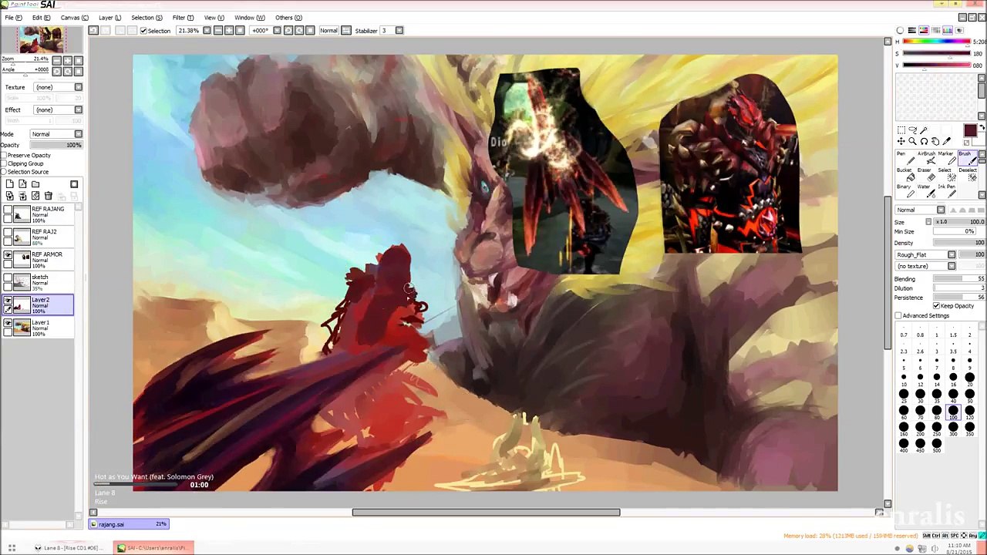Activate the hand pan tool
This screenshot has width=987, height=555.
click(x=935, y=142)
